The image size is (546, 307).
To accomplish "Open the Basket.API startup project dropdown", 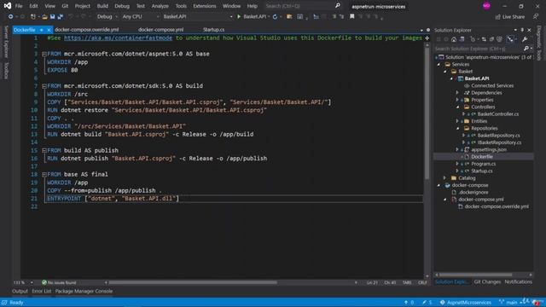I will coord(197,16).
